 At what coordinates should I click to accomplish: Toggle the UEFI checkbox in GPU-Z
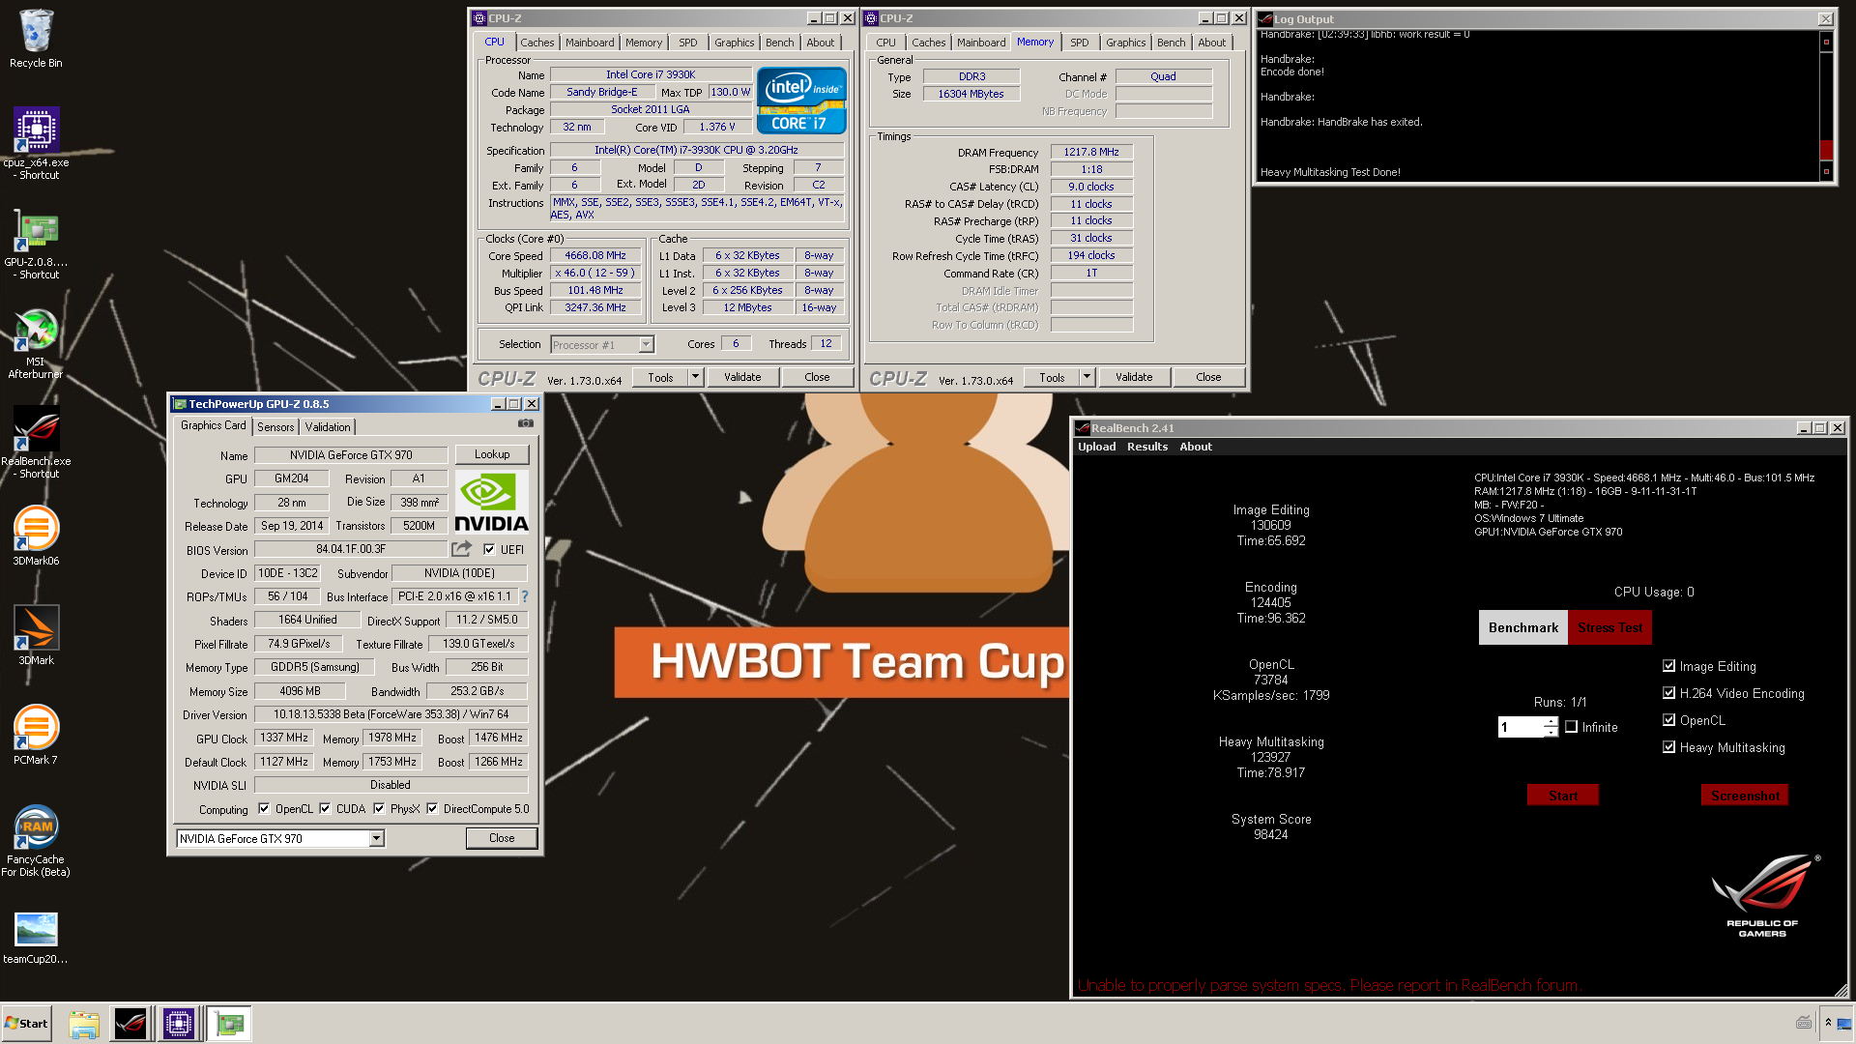(489, 549)
